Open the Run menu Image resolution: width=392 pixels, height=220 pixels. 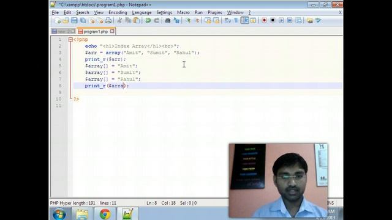[x=198, y=12]
